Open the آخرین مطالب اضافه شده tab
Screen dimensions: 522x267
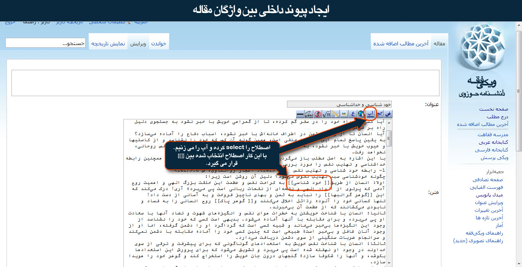pyautogui.click(x=401, y=44)
